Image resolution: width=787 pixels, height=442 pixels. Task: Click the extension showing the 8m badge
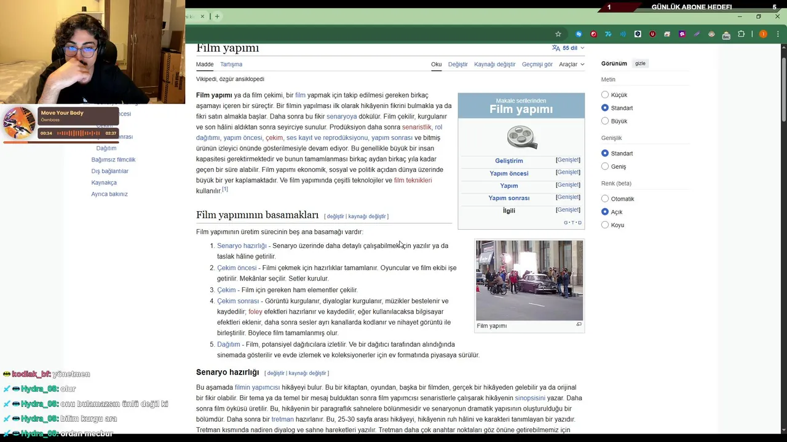(x=726, y=35)
